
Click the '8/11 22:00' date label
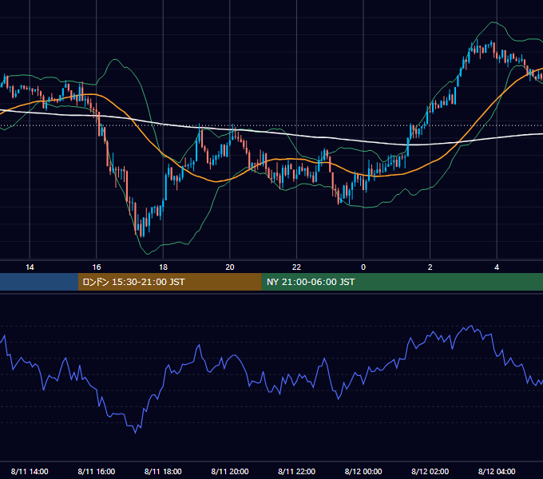point(297,471)
